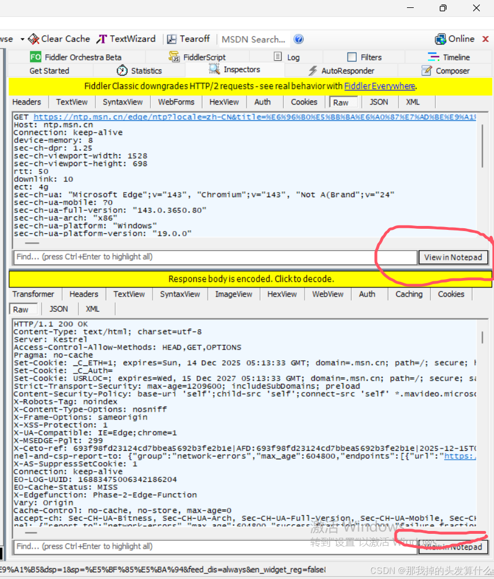Click request pane View in Notepad button
The height and width of the screenshot is (579, 494).
[453, 258]
